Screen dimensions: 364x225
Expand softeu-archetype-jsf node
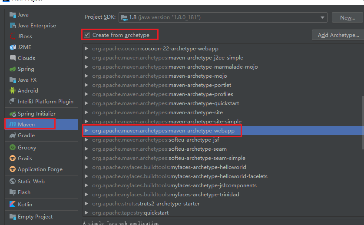86,140
